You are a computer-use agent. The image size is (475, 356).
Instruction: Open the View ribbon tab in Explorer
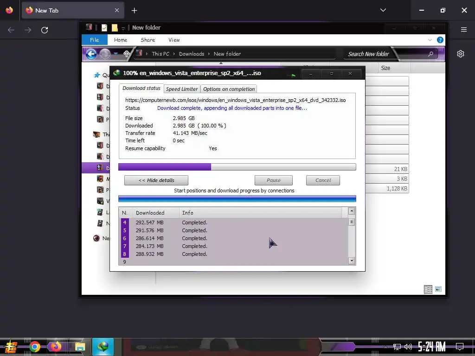[174, 40]
